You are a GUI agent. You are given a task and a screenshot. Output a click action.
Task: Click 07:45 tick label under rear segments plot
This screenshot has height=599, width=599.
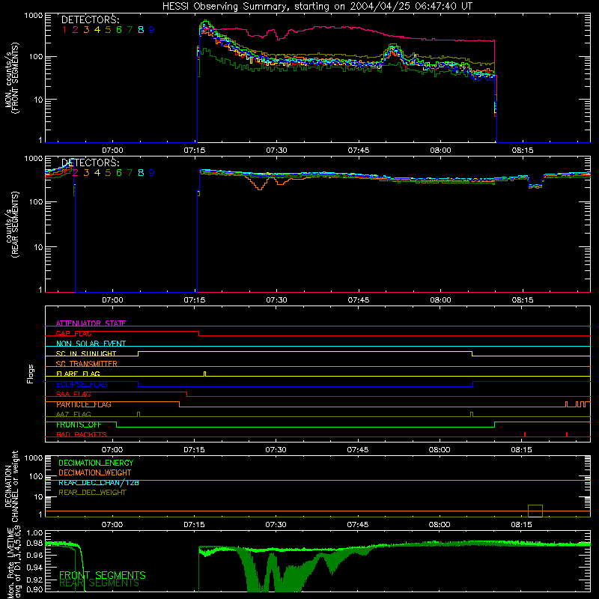point(359,300)
